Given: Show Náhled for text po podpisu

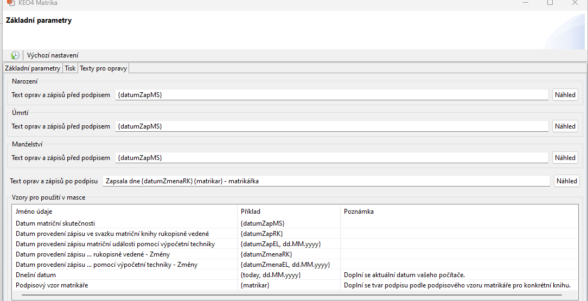Looking at the screenshot, I should click(566, 181).
